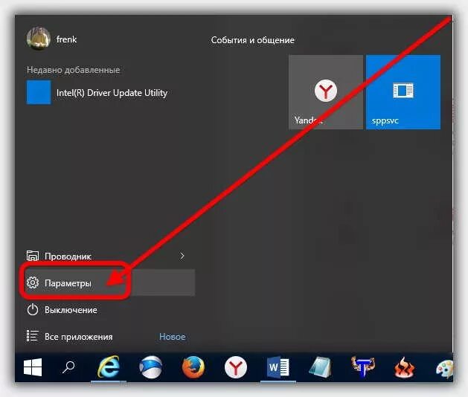Open Yandex Browser taskbar icon

pos(236,367)
